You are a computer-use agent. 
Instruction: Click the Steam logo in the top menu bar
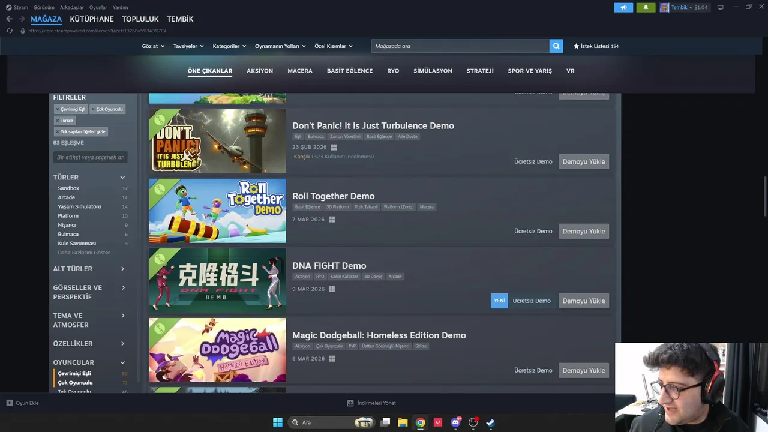point(8,7)
